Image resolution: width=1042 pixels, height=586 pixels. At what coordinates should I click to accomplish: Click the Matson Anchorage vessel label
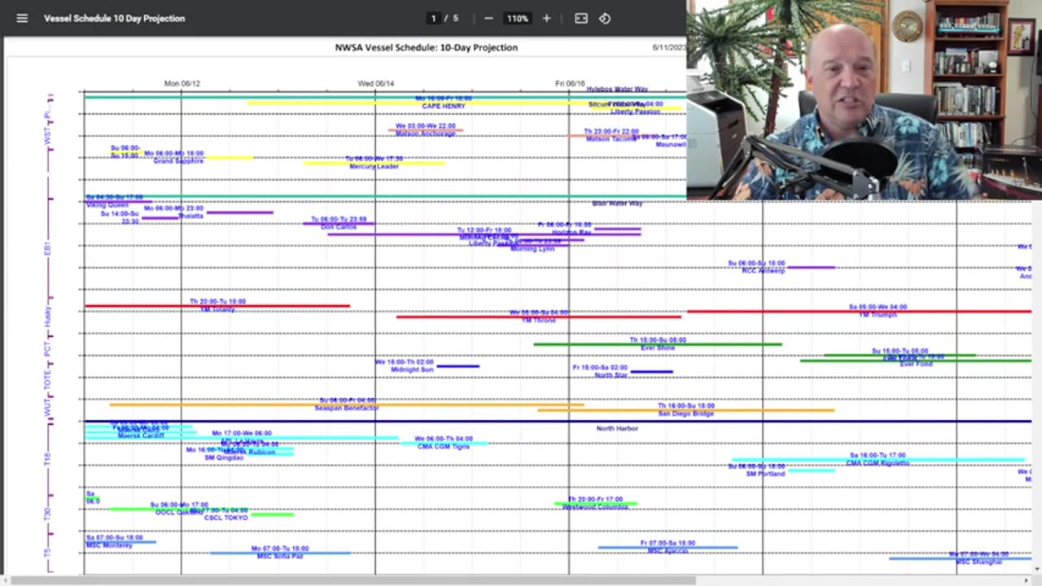pos(426,133)
